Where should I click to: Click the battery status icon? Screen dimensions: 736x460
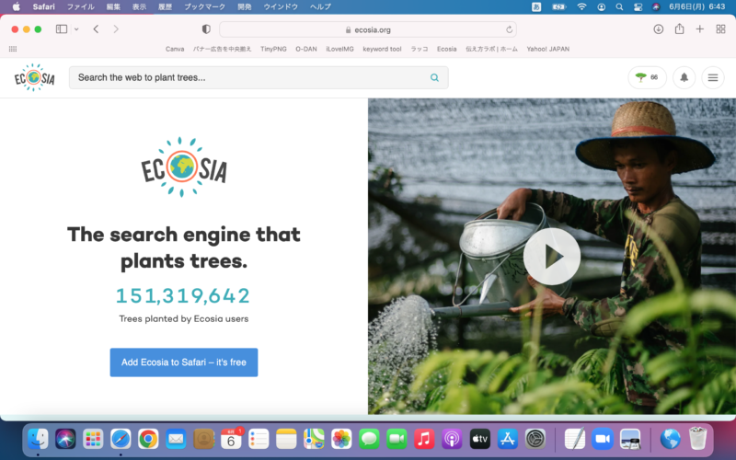[558, 6]
